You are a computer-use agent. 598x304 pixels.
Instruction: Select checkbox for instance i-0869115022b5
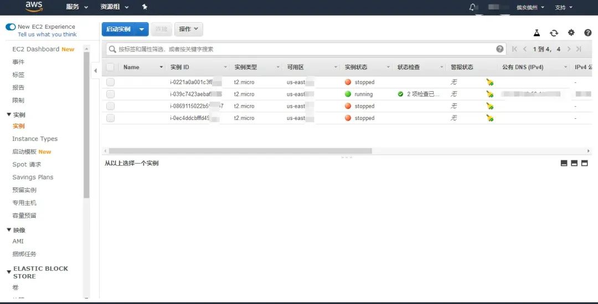point(110,106)
